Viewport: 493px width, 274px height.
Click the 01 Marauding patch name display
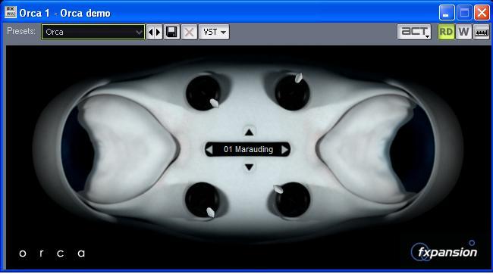coord(248,149)
